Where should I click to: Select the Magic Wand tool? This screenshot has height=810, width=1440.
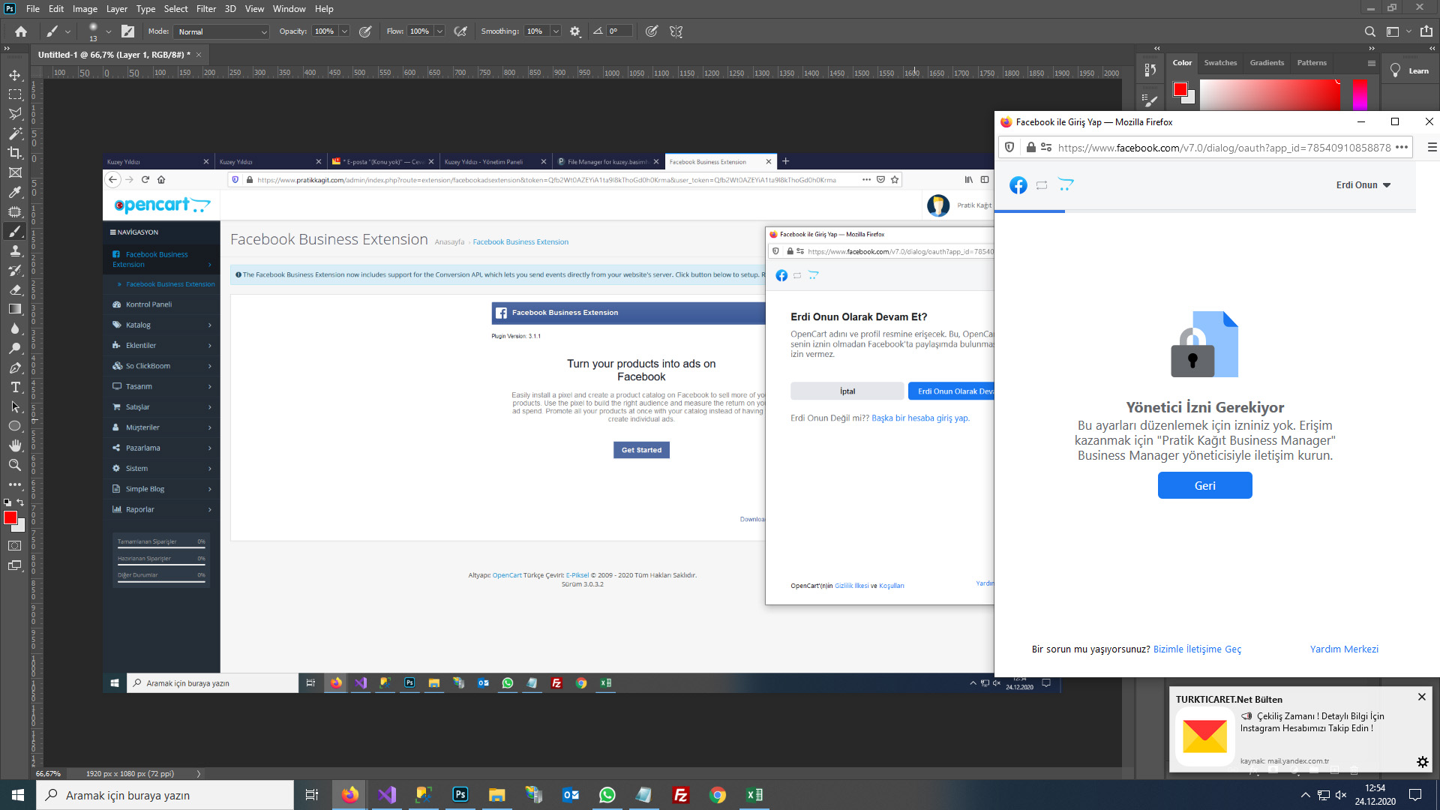(x=15, y=133)
